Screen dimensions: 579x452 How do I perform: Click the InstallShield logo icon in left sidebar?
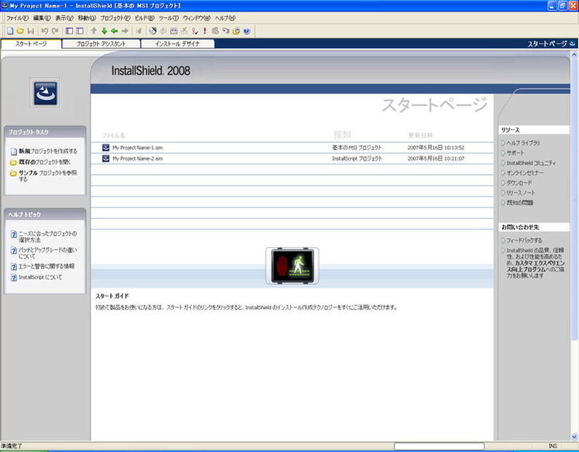(x=45, y=93)
